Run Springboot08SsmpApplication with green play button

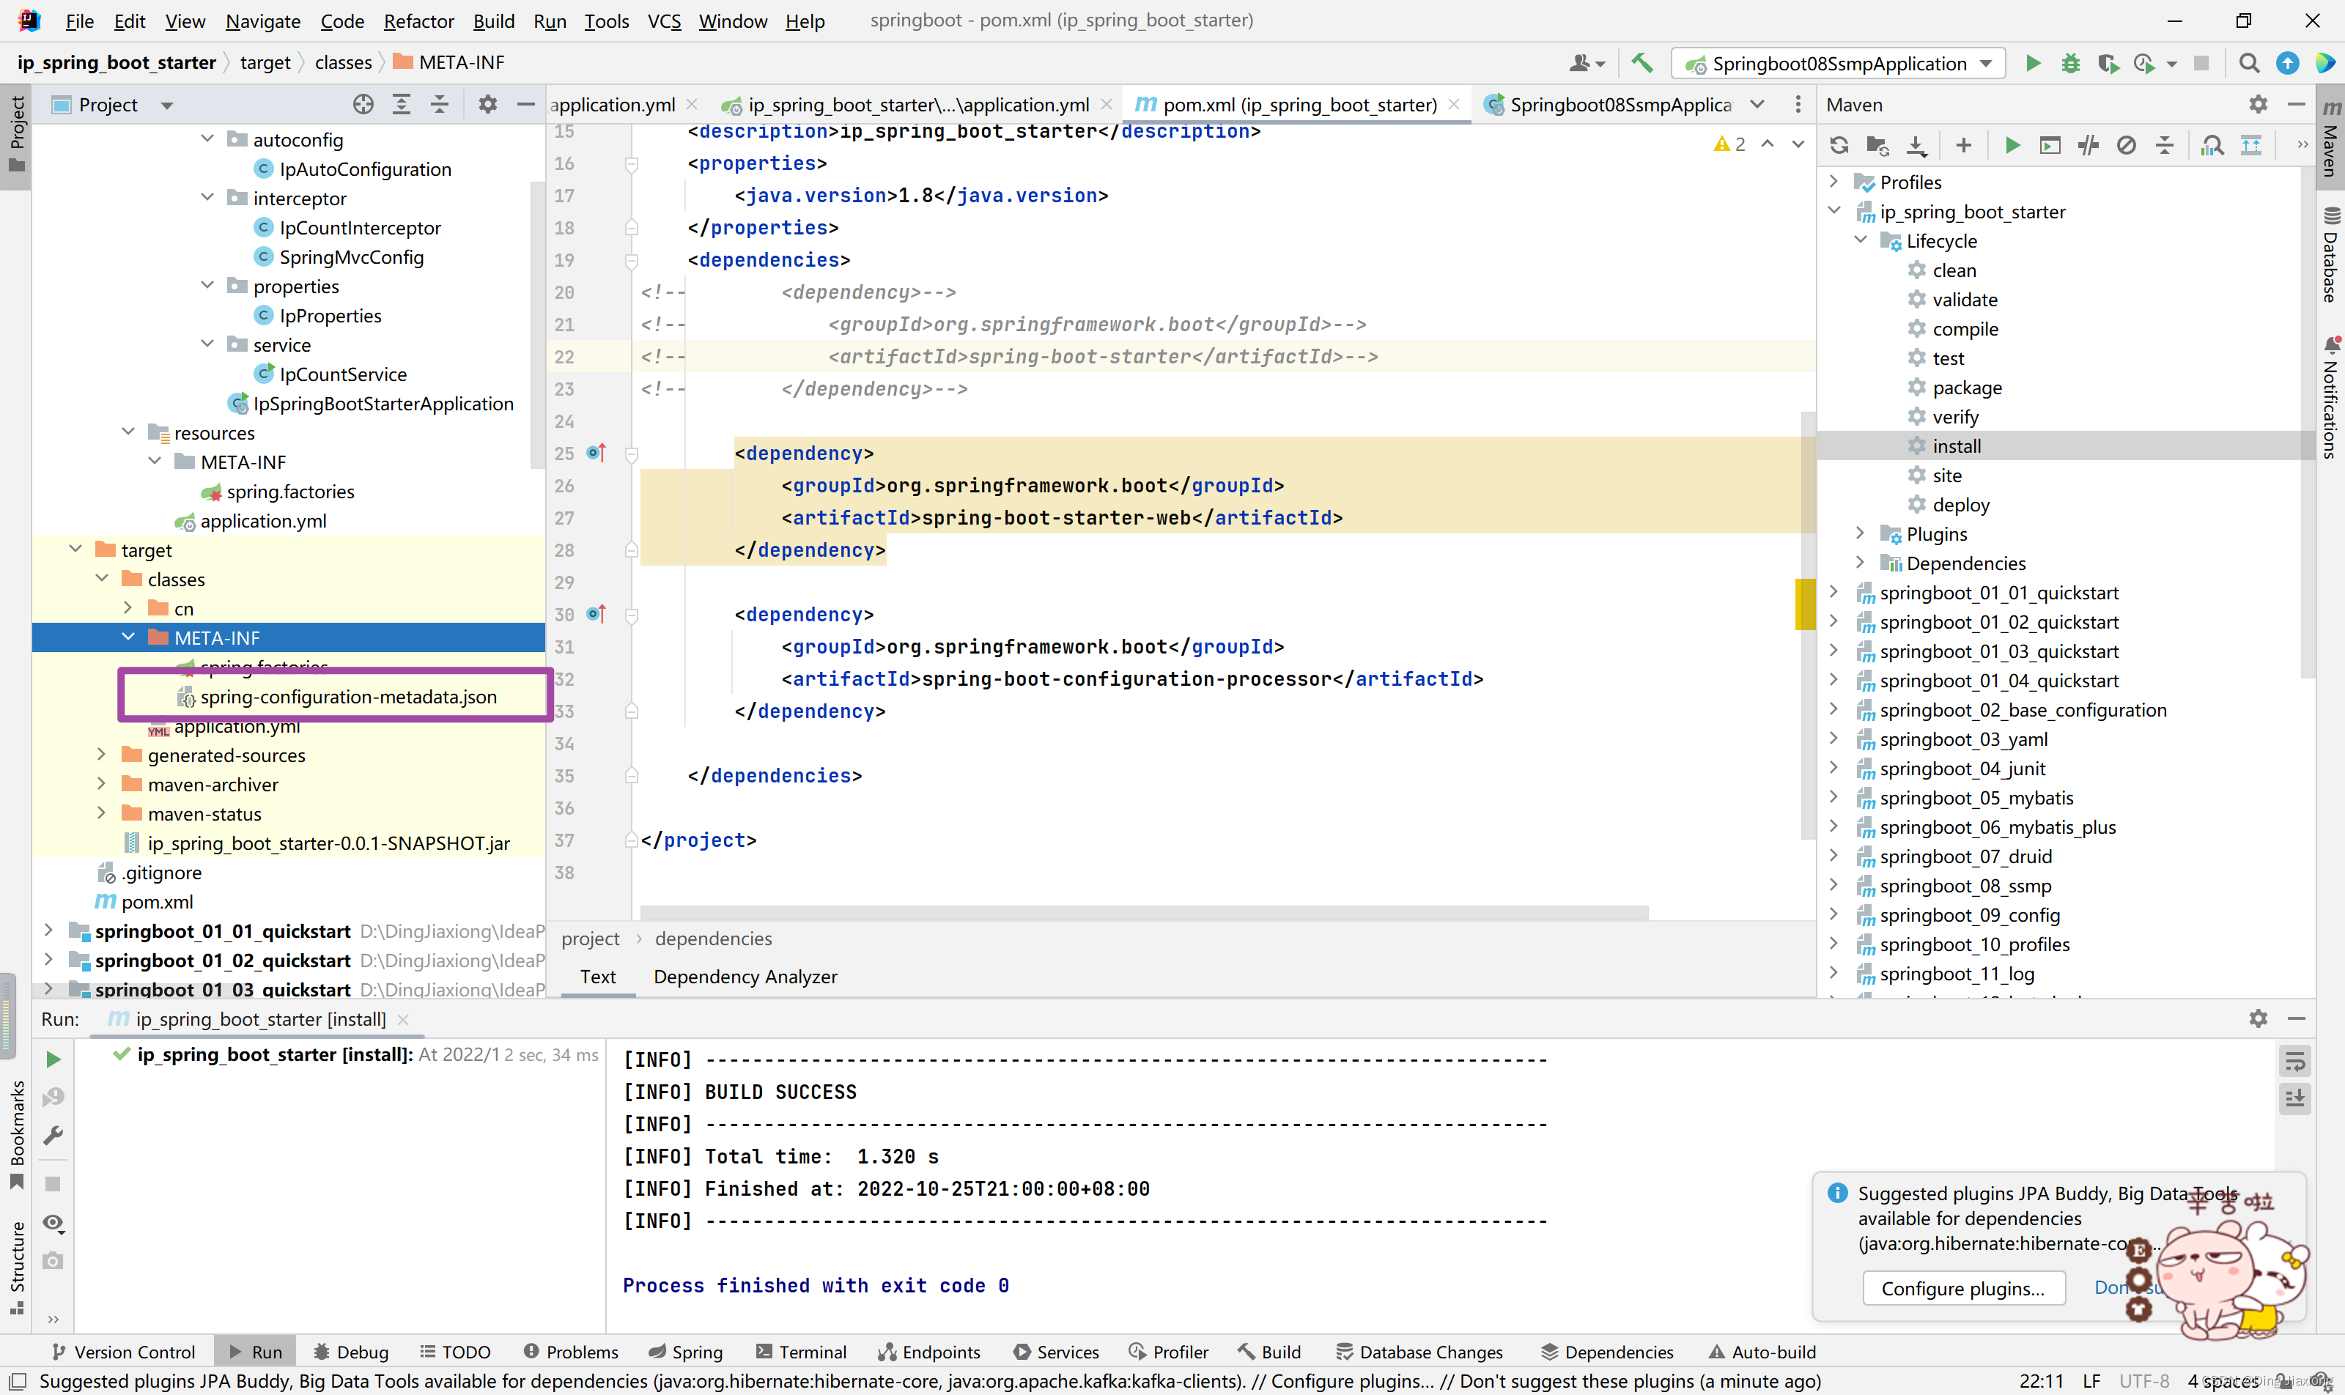(x=2033, y=63)
